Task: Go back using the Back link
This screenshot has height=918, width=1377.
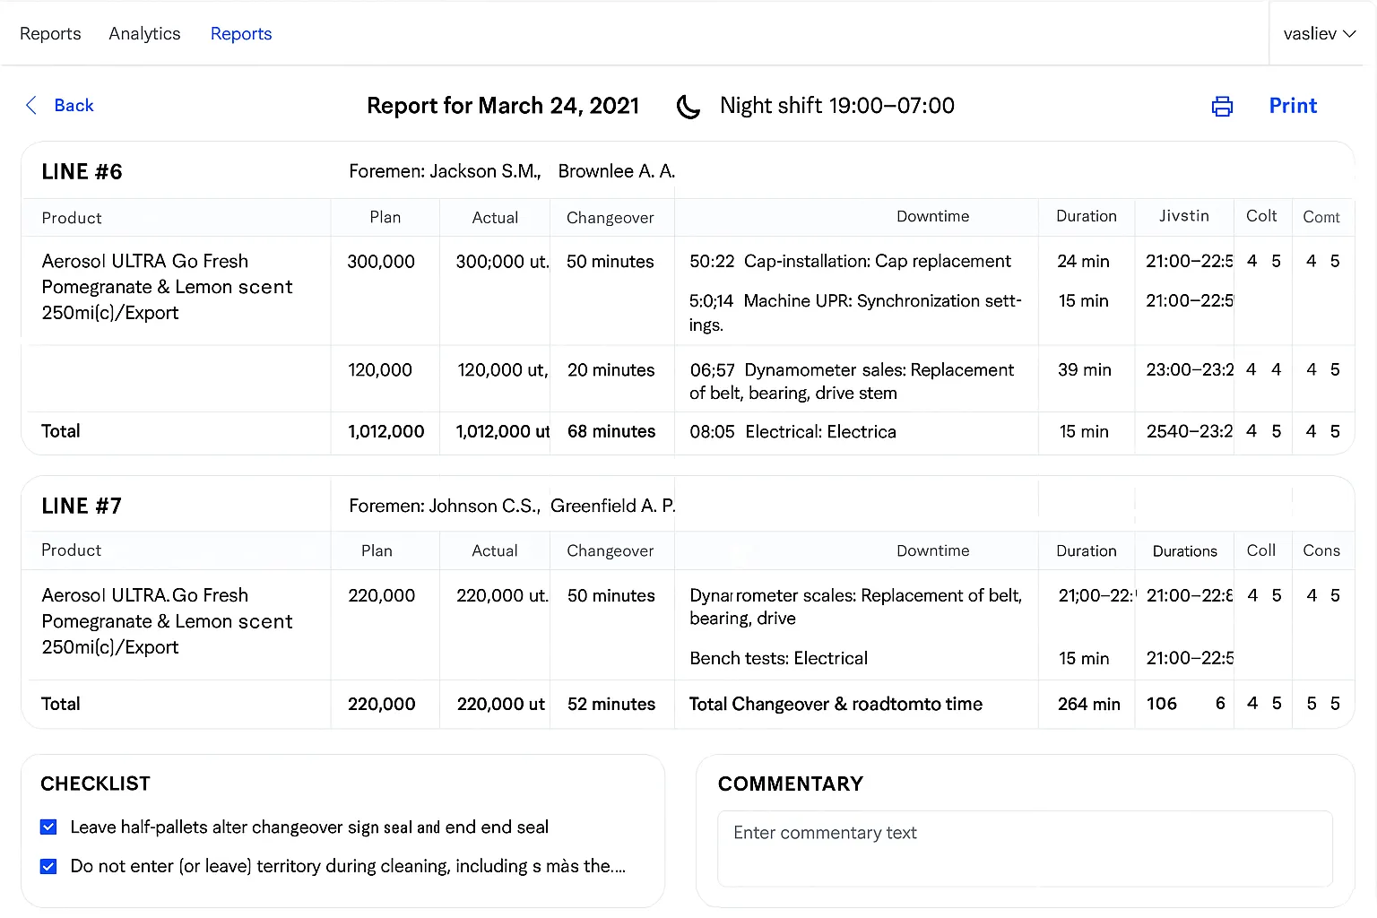Action: [x=74, y=106]
